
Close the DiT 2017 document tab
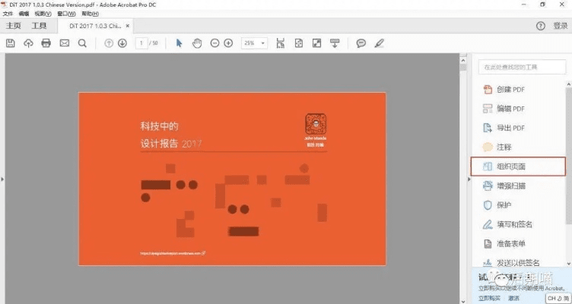click(128, 26)
